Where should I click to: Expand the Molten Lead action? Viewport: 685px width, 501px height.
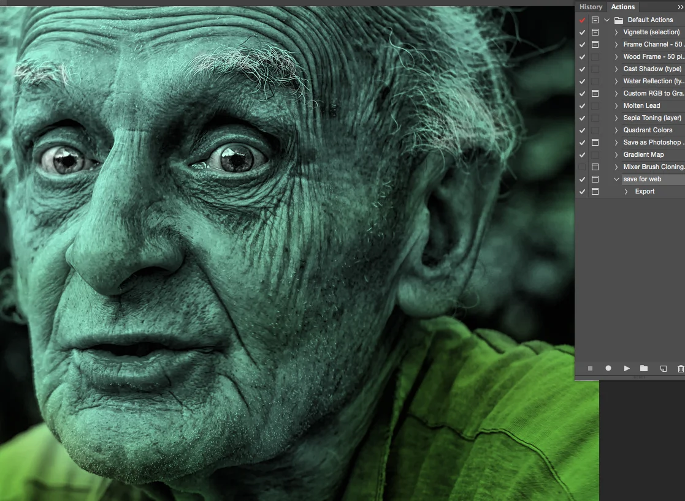click(x=616, y=105)
